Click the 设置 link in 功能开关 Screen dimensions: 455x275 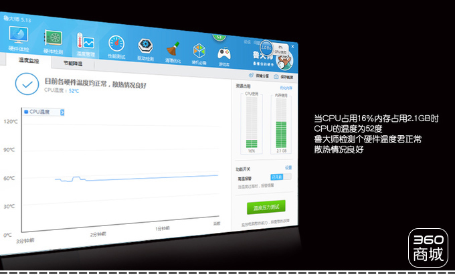click(288, 167)
